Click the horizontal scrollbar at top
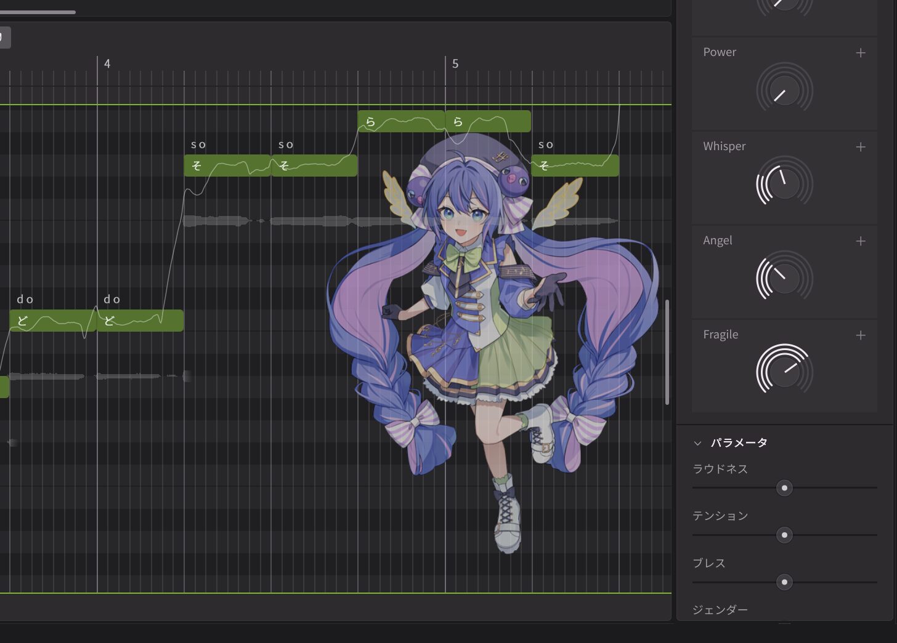 tap(38, 12)
